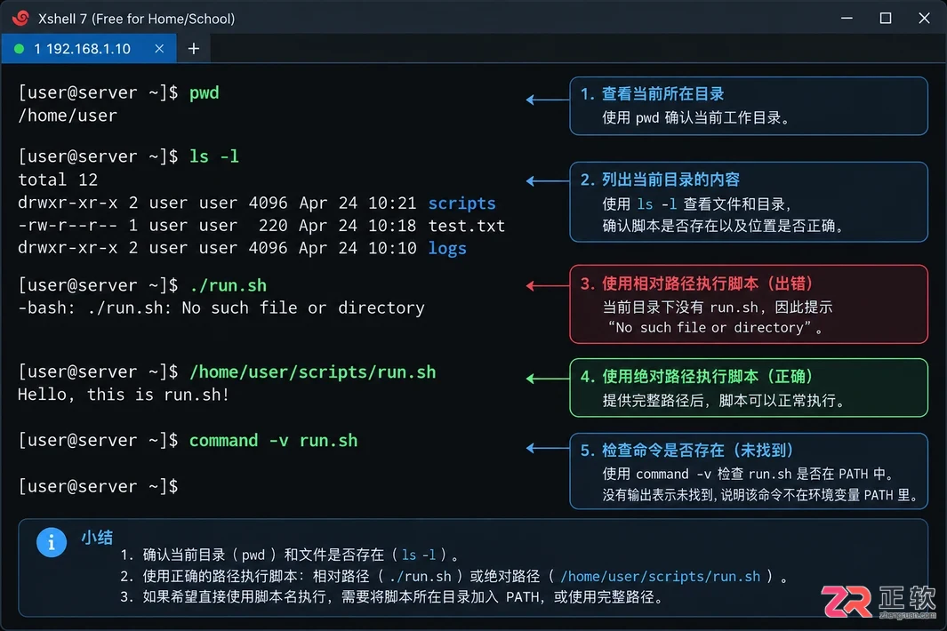This screenshot has width=947, height=631.
Task: Click the '-rw-r--r--' permissions of test.txt
Action: (68, 225)
